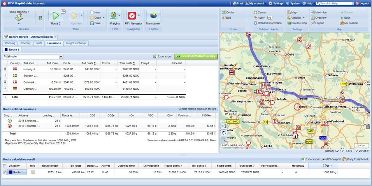Start the Route 2 calculation button
This screenshot has width=372, height=186.
pos(55,16)
